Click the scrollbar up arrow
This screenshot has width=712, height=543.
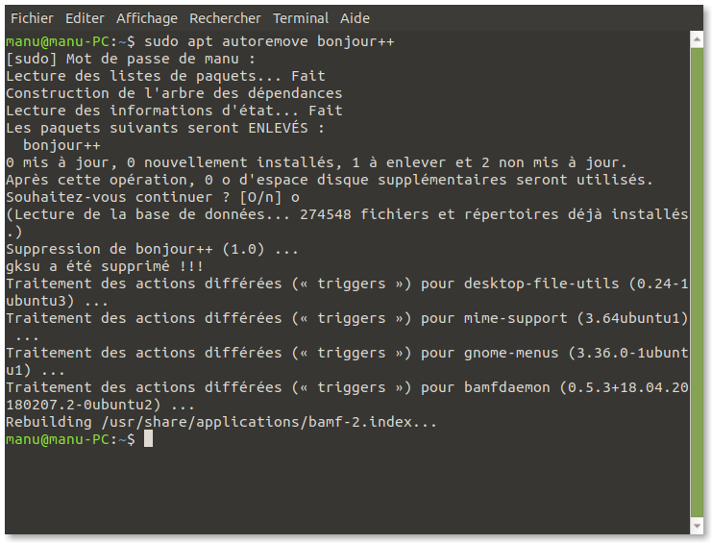pos(697,39)
